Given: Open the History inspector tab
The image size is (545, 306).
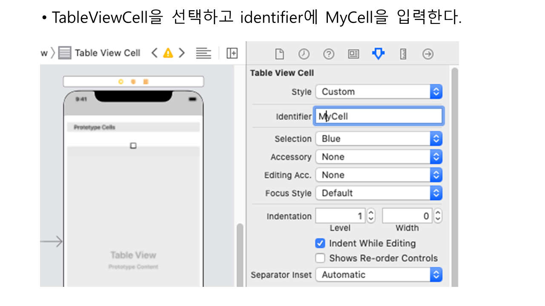Looking at the screenshot, I should (x=304, y=54).
